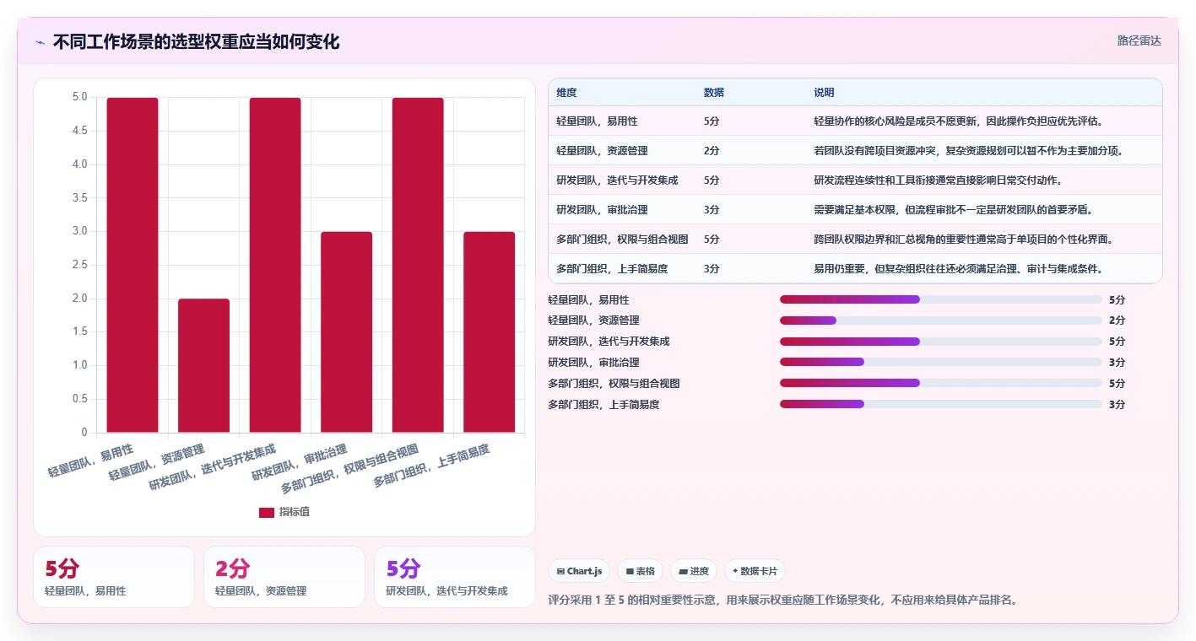Image resolution: width=1196 pixels, height=641 pixels.
Task: Click the 轻量团队，易用性 chart bar
Action: point(133,265)
